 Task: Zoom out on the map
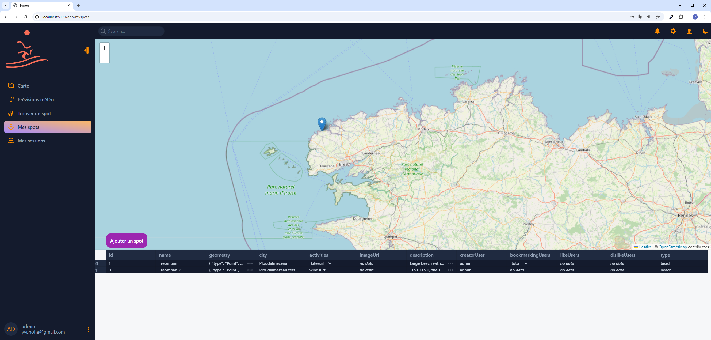tap(104, 58)
